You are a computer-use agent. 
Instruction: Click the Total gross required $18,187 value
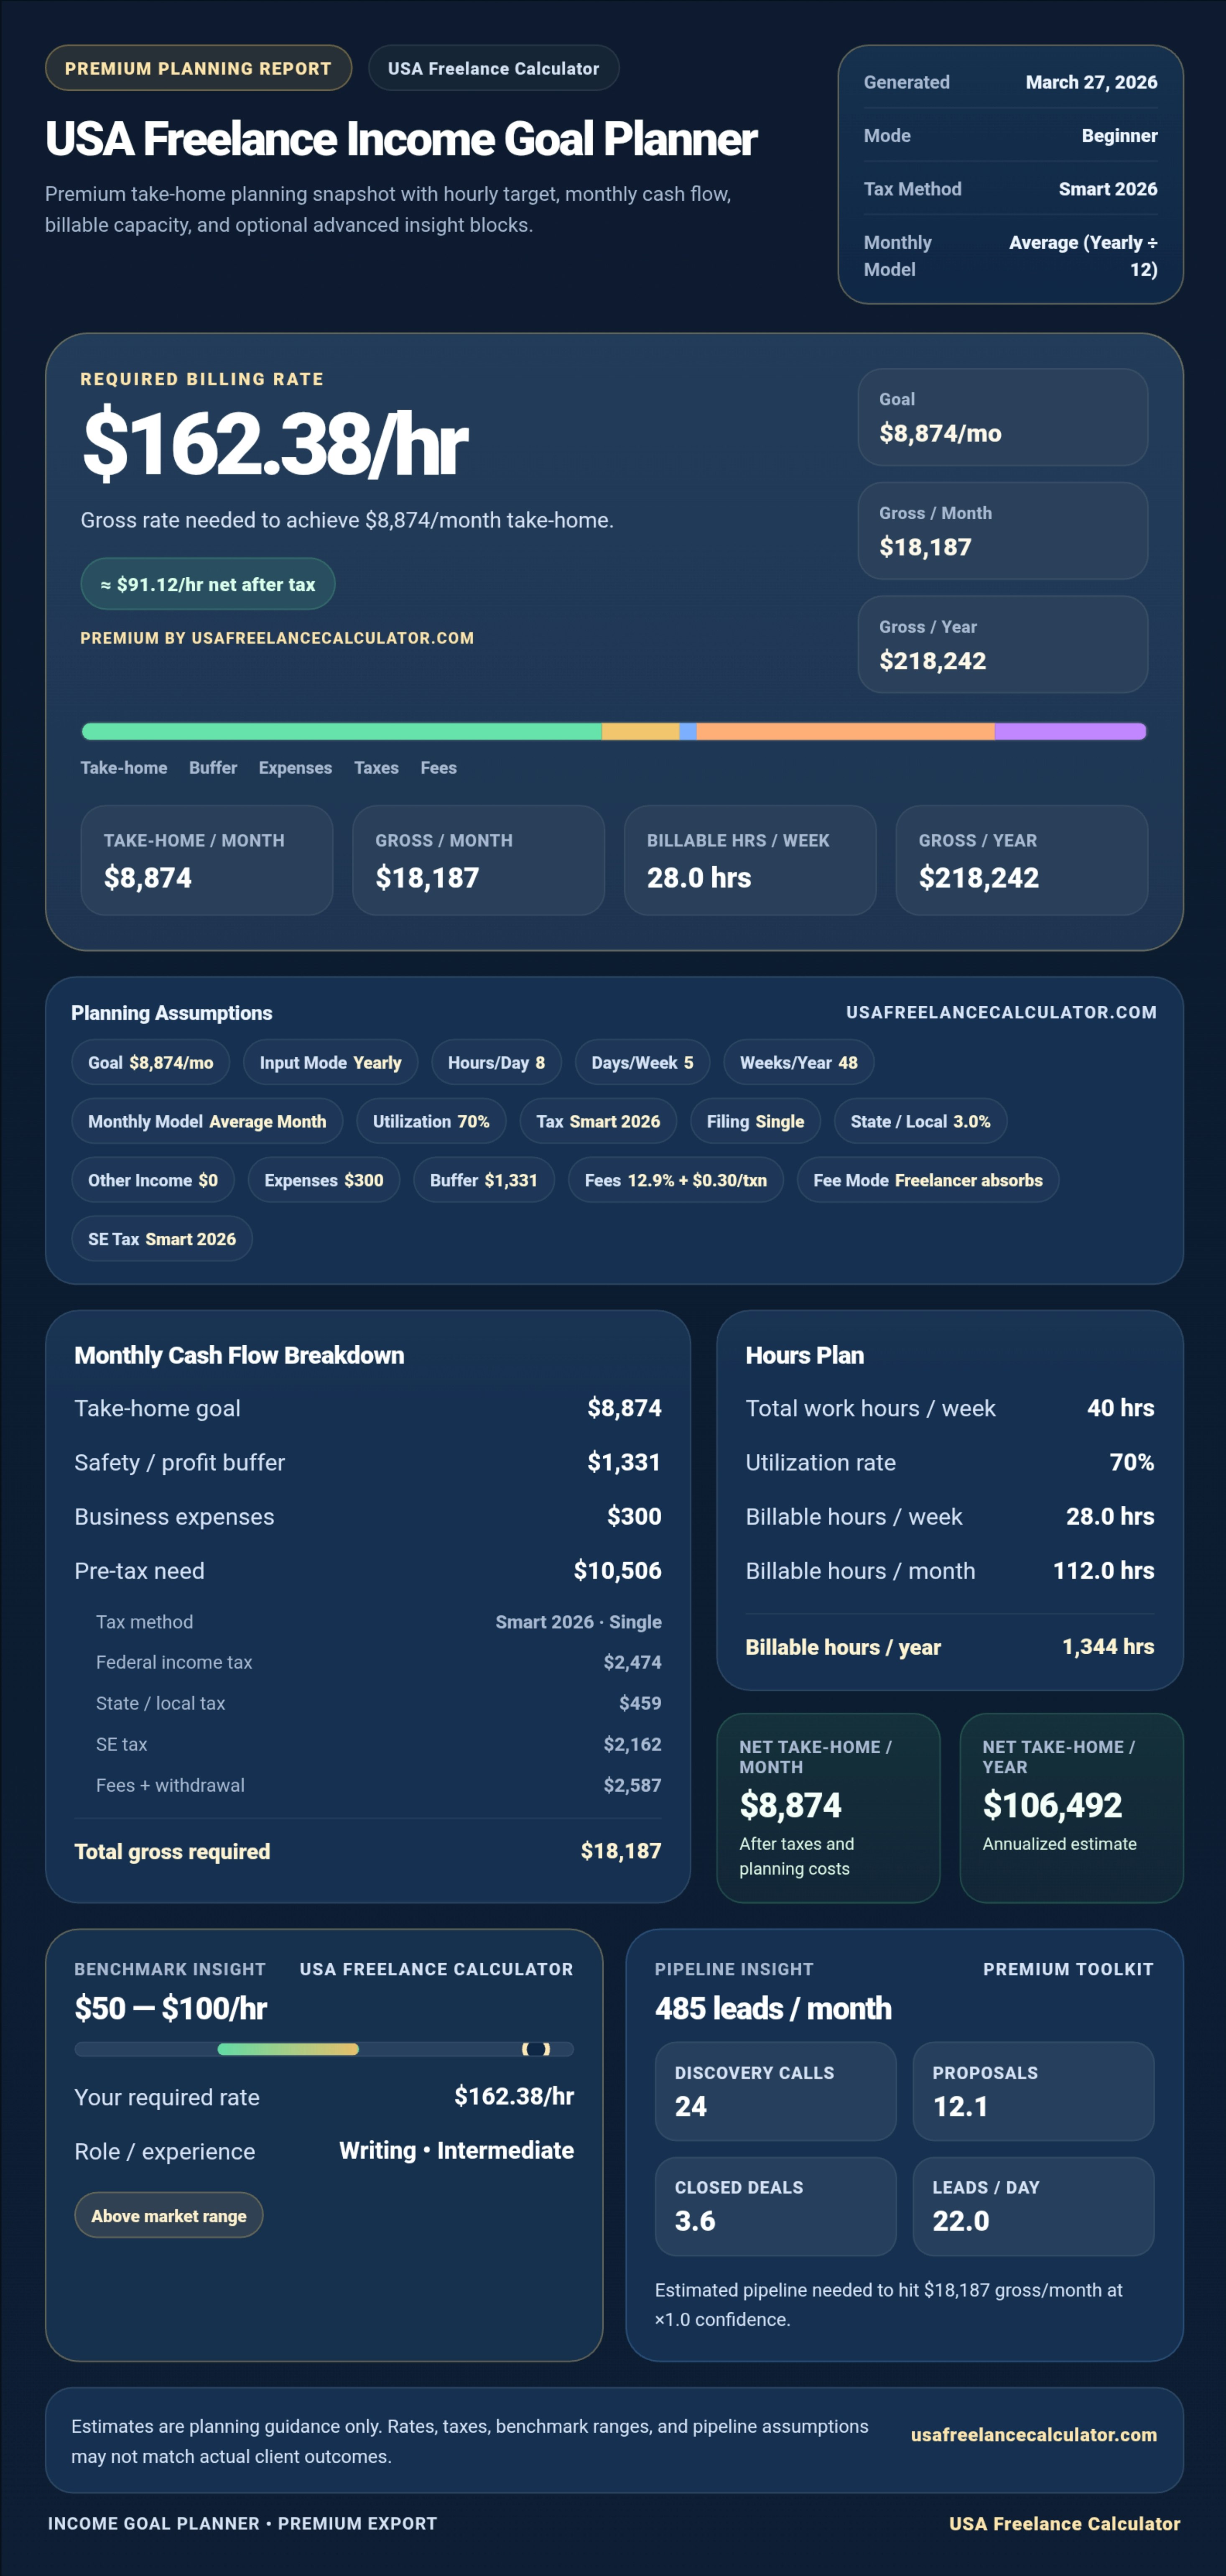tap(621, 1851)
